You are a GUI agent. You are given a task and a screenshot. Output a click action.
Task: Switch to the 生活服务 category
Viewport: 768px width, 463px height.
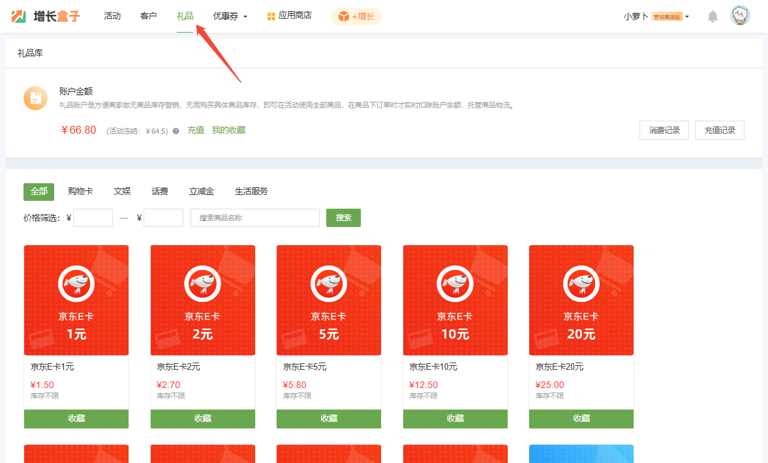click(x=251, y=191)
